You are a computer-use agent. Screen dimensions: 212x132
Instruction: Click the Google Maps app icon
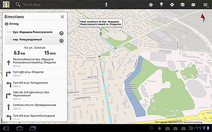[x=6, y=4]
